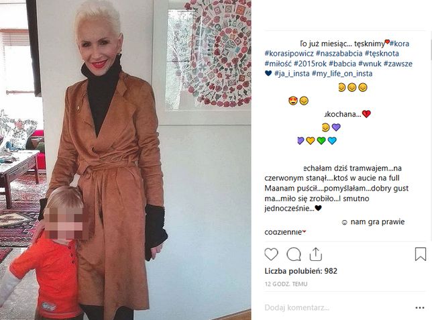Open more options with the three dots icon

pyautogui.click(x=420, y=308)
